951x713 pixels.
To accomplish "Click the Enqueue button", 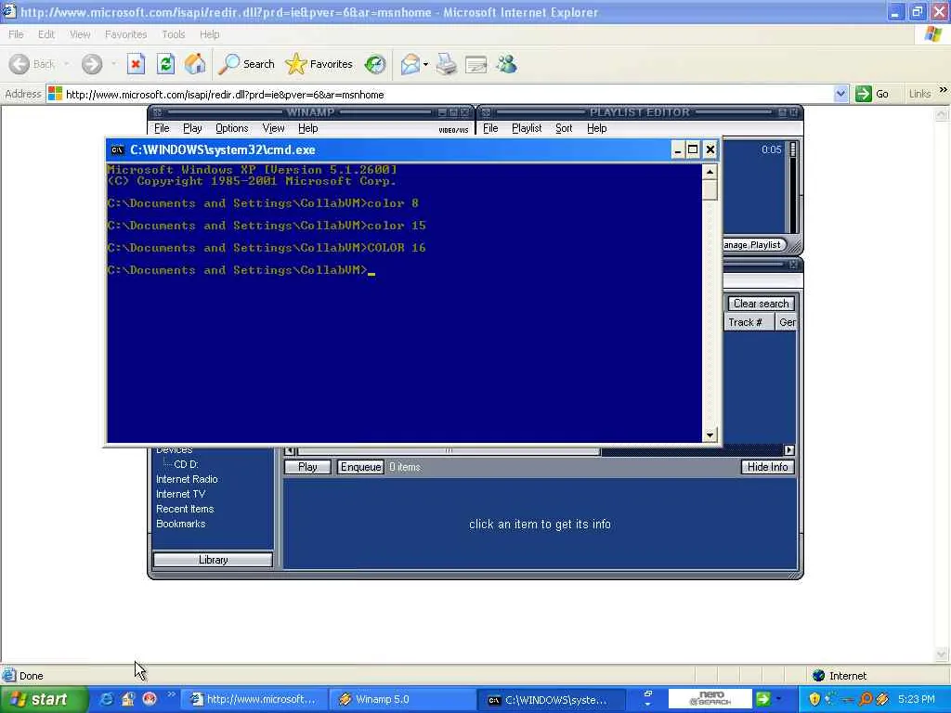I will [360, 467].
